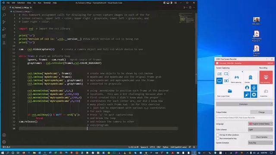Screen dimensions: 276x155
Task: Select full screen capture mode in VSDC
Action: [220, 81]
